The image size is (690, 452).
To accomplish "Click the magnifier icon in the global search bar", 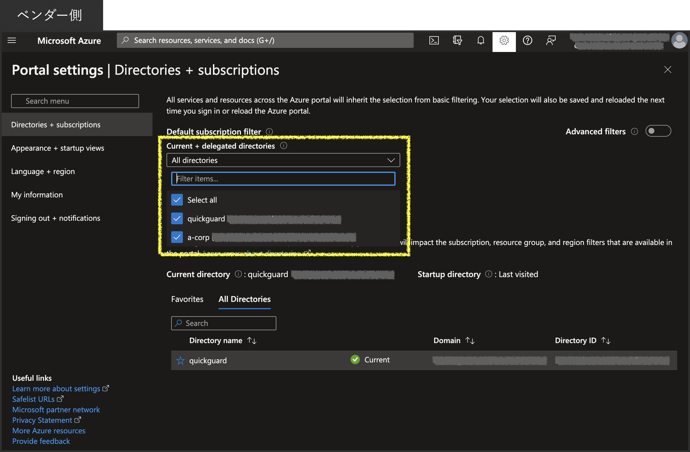I will coord(125,40).
